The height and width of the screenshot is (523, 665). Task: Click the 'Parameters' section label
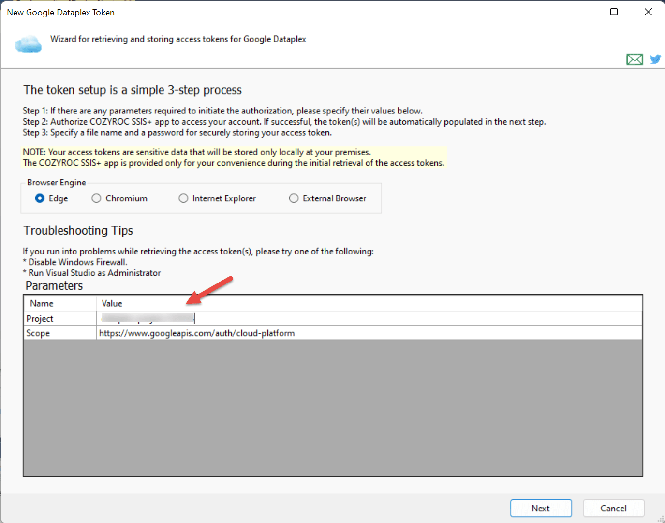[x=54, y=286]
